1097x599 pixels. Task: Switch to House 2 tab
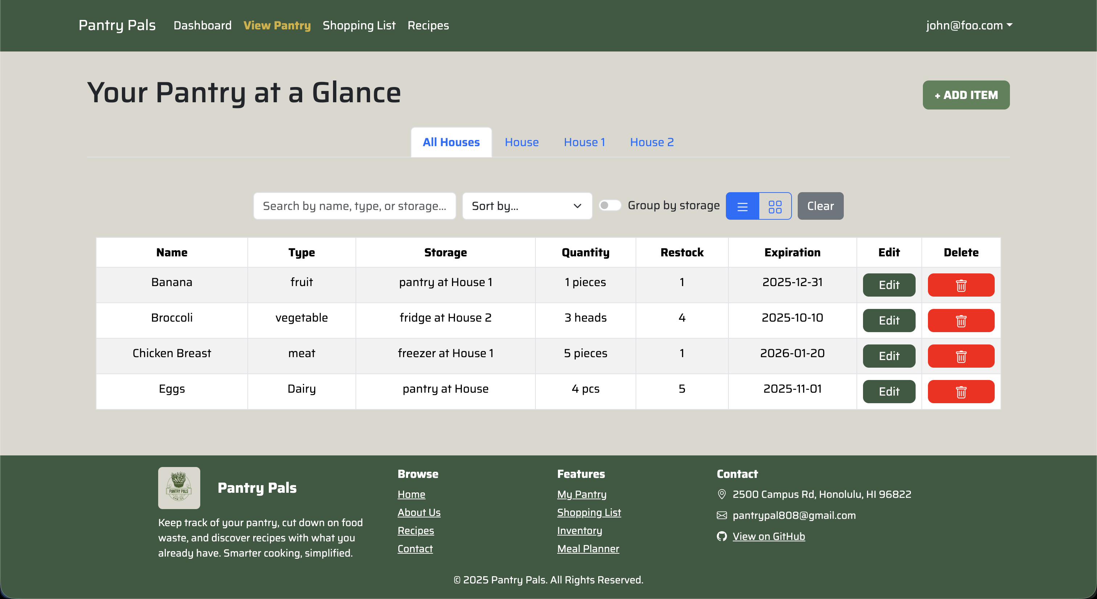tap(652, 142)
